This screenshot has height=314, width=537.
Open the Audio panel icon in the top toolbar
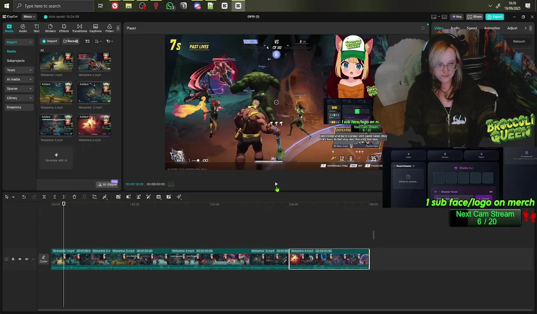point(23,28)
